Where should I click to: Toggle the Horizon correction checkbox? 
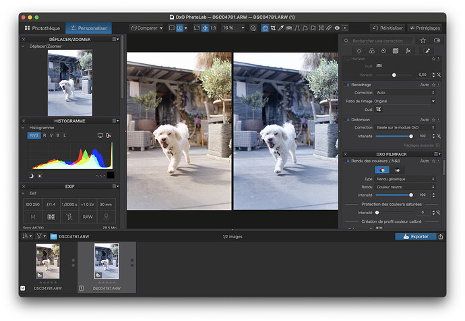(x=347, y=59)
